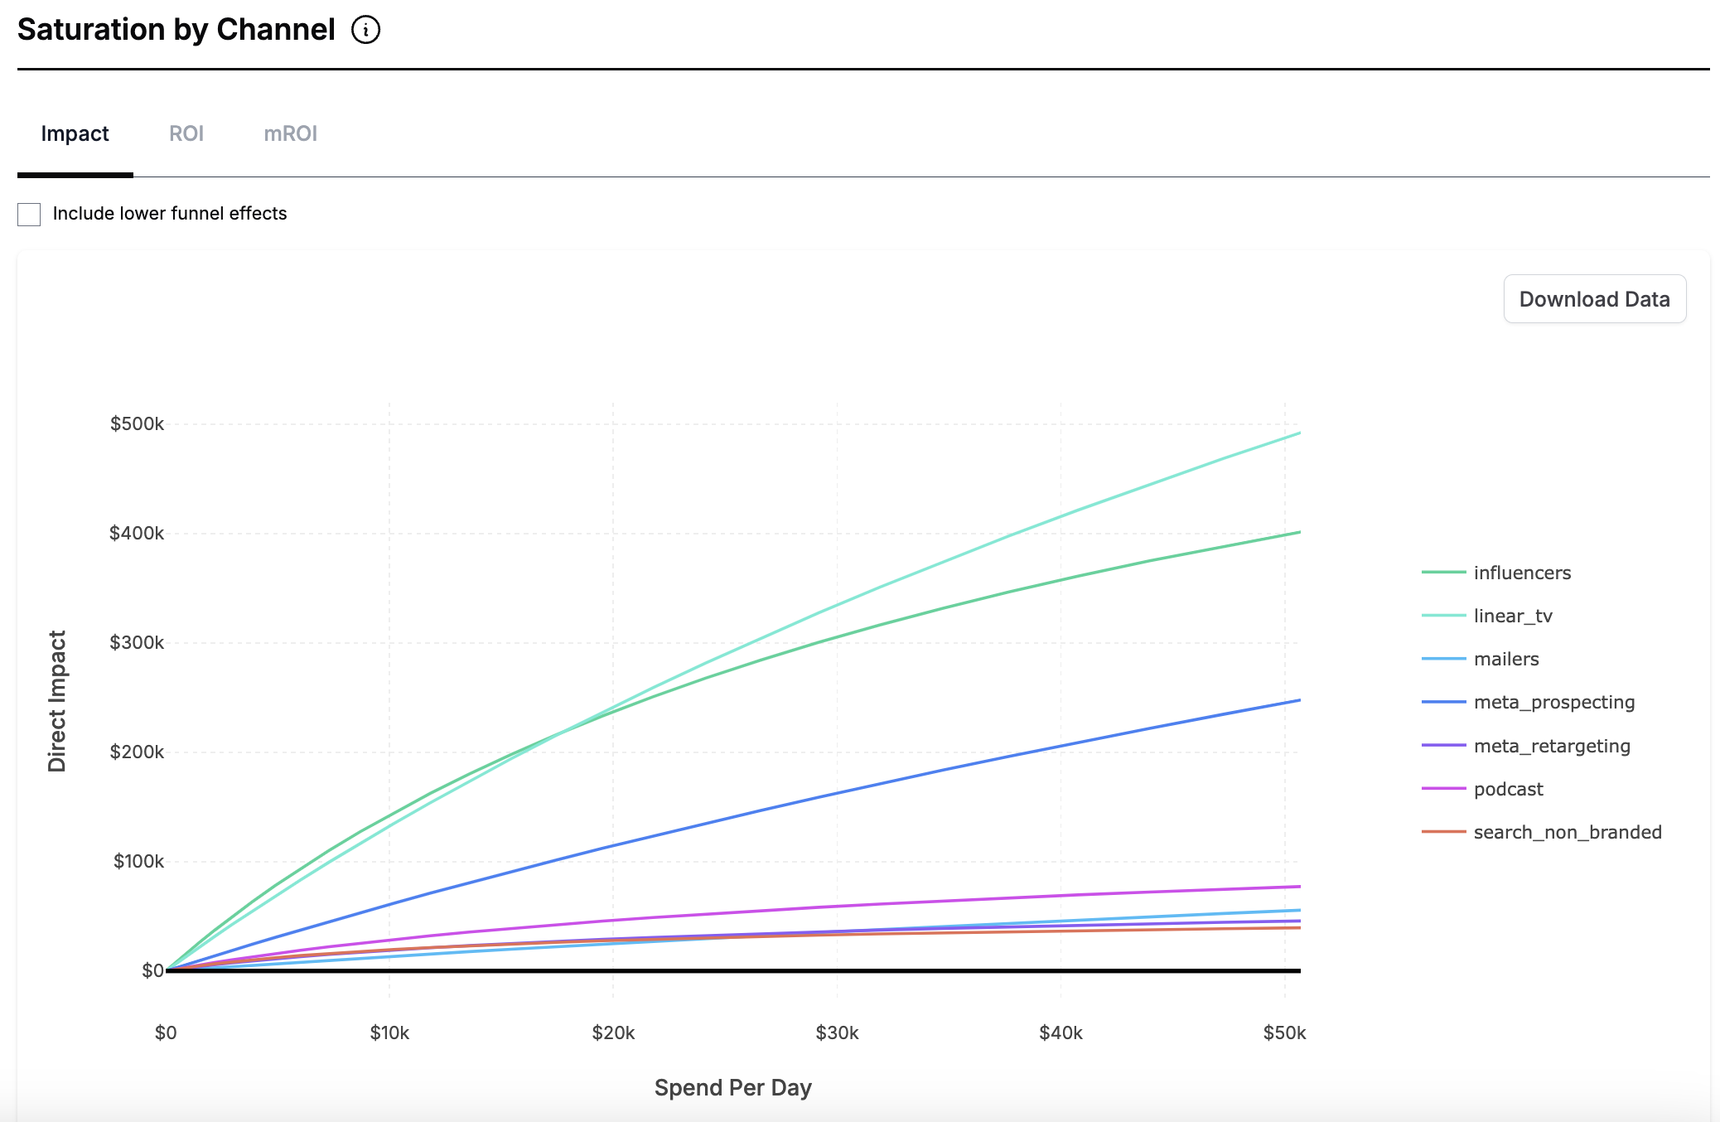Click the meta_retargeting legend color marker
The image size is (1720, 1122).
(x=1443, y=745)
